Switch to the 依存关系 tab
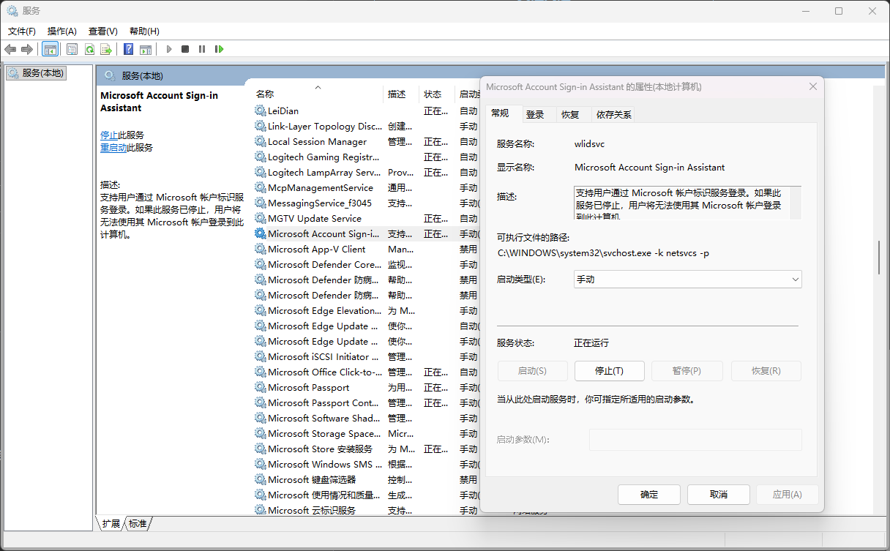The width and height of the screenshot is (890, 551). [x=613, y=114]
